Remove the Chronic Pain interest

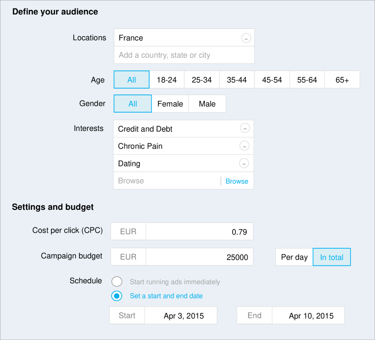point(244,146)
